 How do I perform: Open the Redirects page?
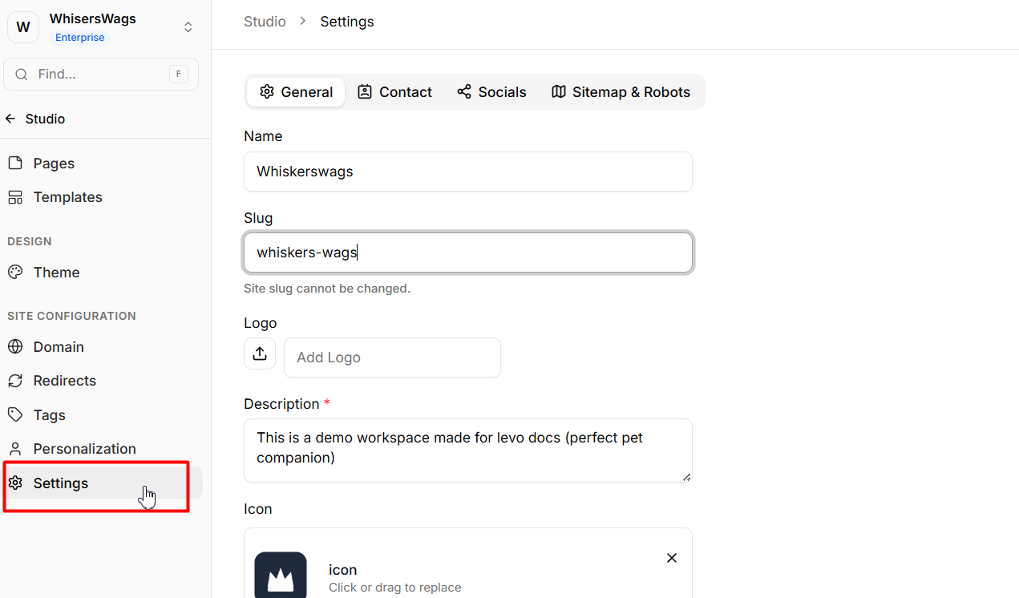pyautogui.click(x=64, y=381)
